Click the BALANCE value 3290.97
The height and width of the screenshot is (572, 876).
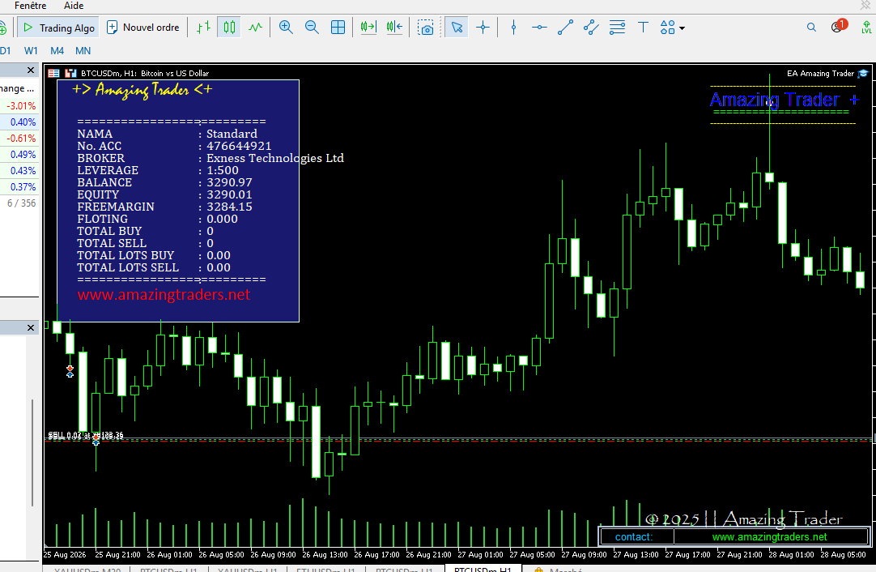229,182
